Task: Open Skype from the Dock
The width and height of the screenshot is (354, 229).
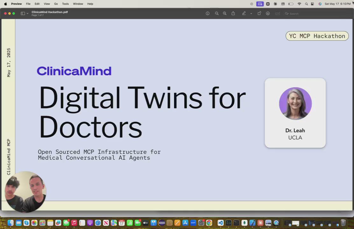Action: pos(26,223)
